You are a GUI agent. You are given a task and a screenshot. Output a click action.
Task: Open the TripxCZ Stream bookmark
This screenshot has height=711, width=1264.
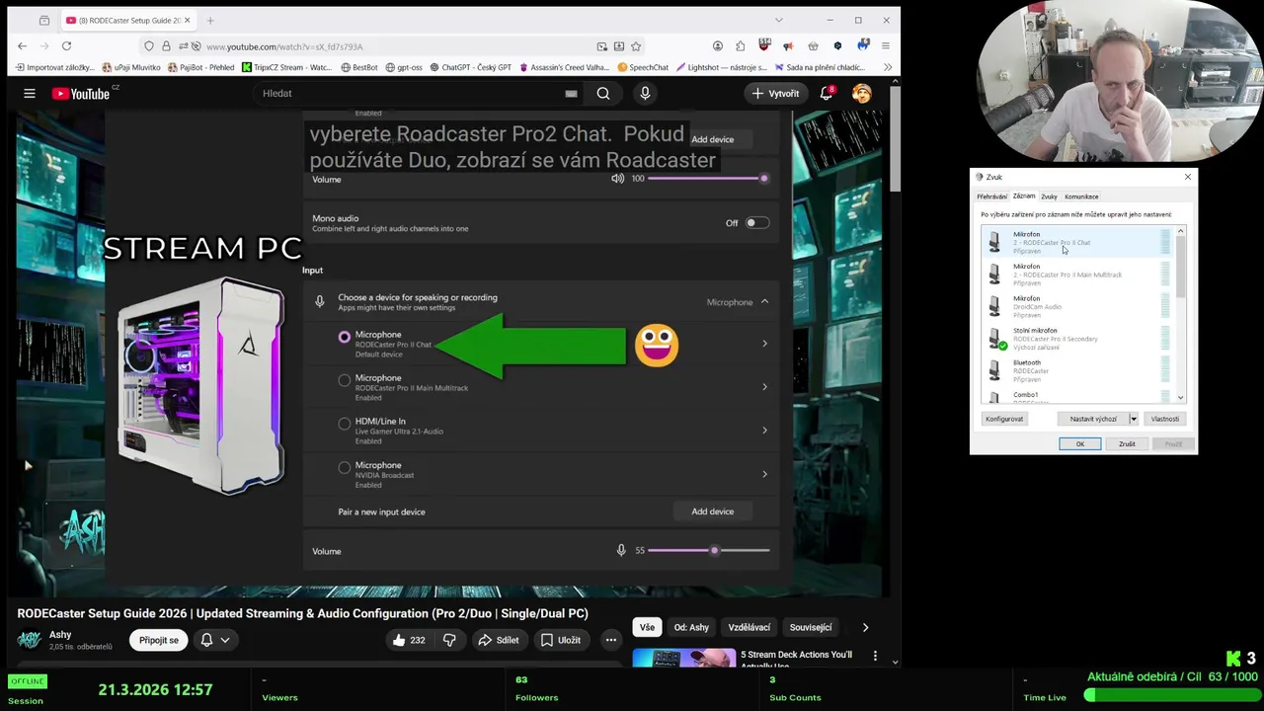point(286,67)
